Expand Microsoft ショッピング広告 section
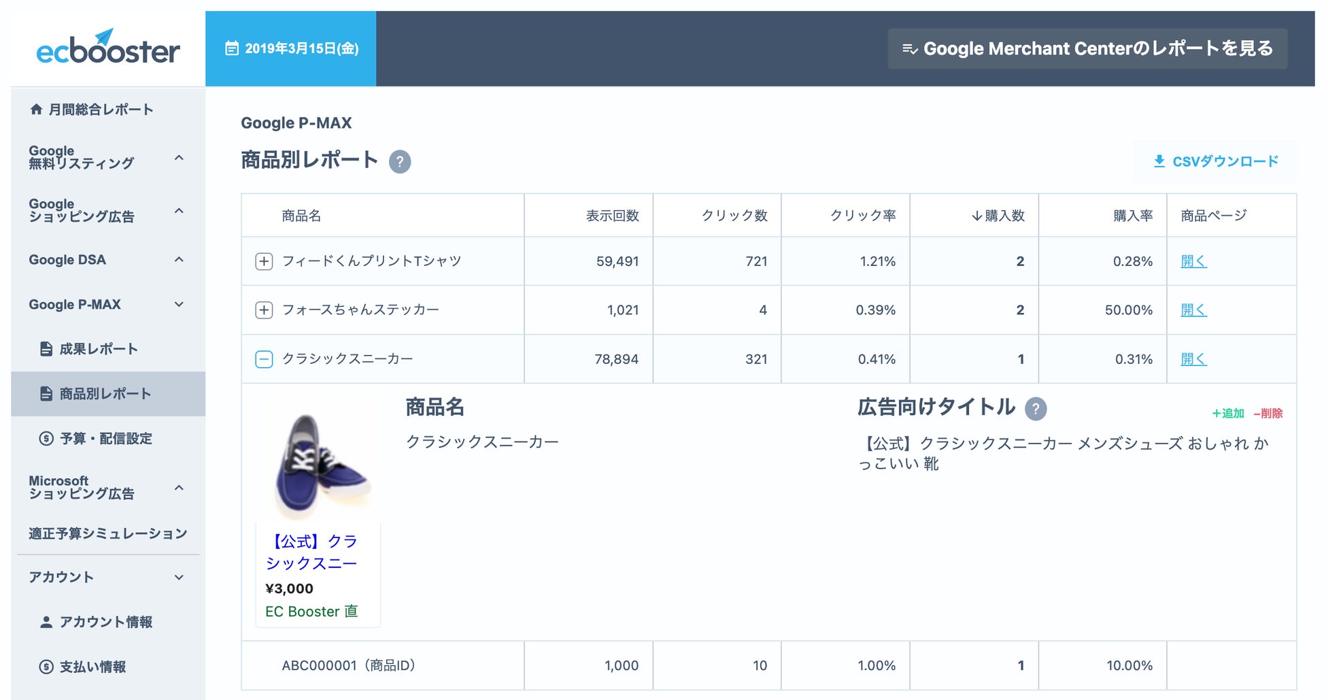 pos(179,488)
